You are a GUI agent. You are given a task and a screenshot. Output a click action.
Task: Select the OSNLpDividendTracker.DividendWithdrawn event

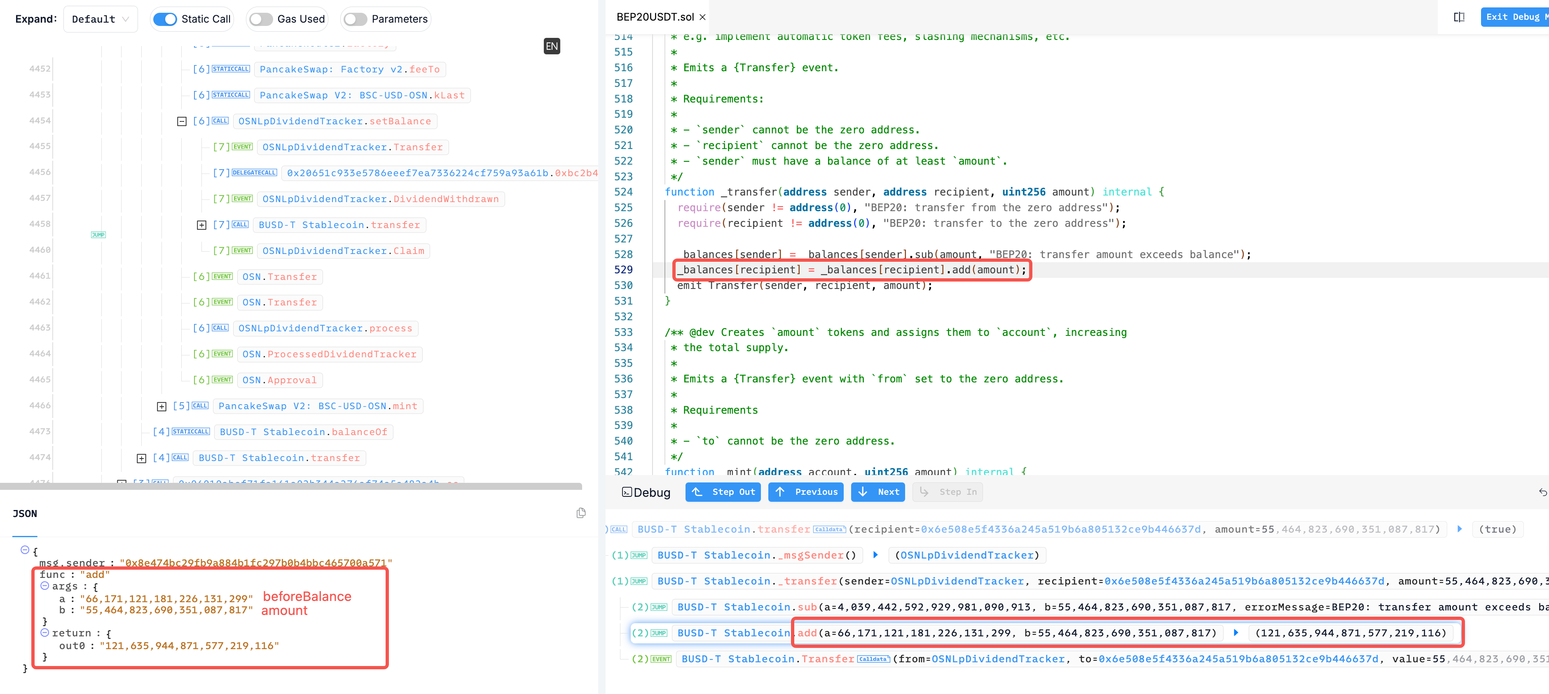coord(380,199)
